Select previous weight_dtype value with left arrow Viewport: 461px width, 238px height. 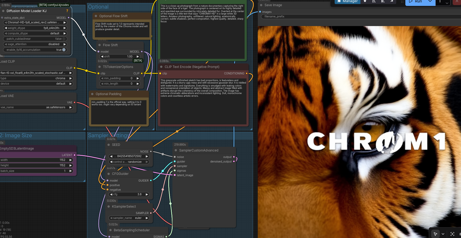click(x=6, y=28)
